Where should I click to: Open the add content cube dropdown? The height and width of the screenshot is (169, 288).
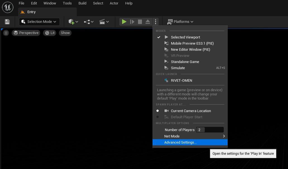pyautogui.click(x=73, y=22)
